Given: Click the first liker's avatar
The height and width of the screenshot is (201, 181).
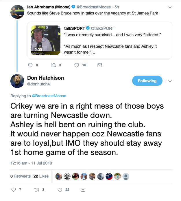Looking at the screenshot, I should (x=59, y=176).
